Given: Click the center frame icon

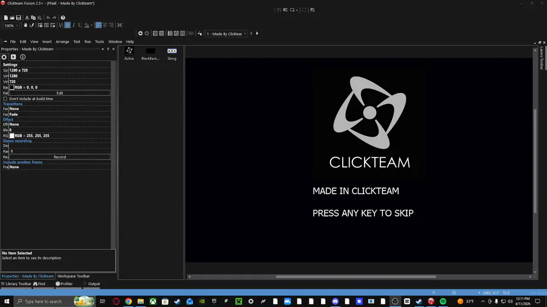Looking at the screenshot, I should coord(120,25).
